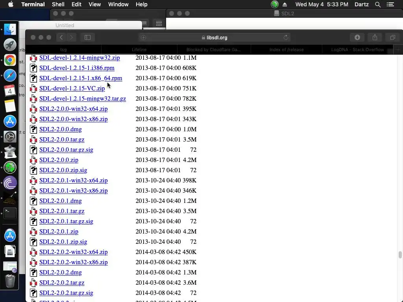Screen dimensions: 403x302
Task: Download SDL2-2.0.1-win32-x64.zip
Action: [74, 180]
